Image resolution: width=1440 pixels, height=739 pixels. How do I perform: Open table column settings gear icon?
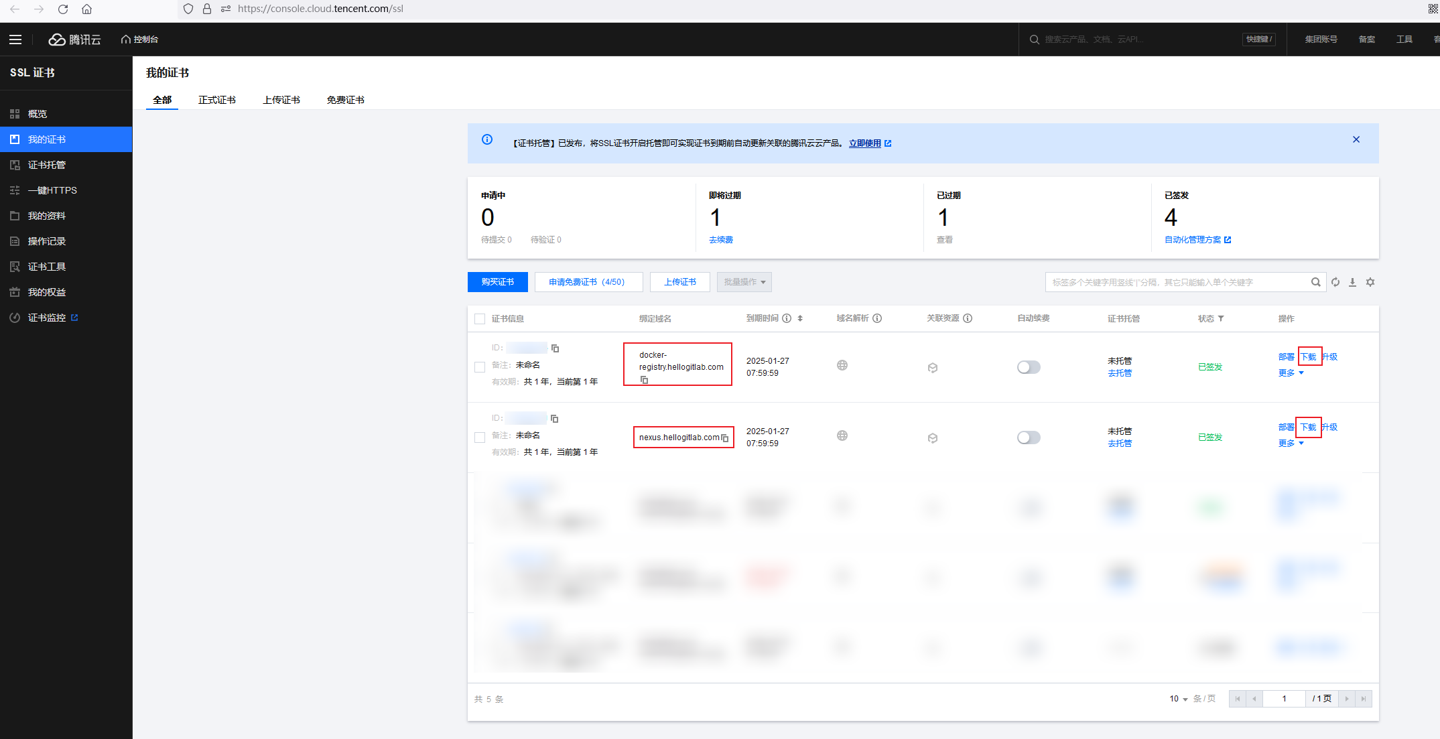(x=1370, y=282)
